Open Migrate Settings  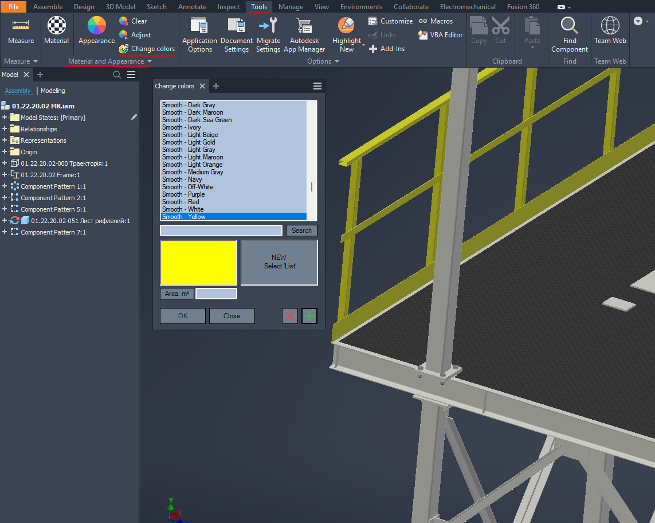(268, 35)
